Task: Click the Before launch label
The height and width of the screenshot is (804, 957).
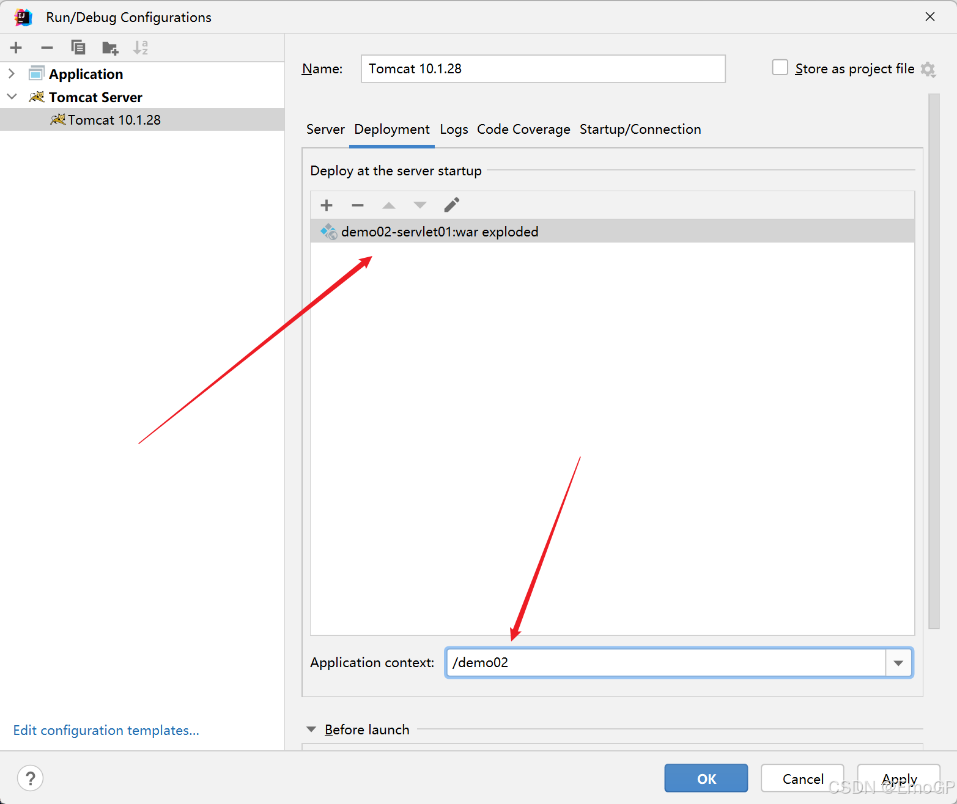Action: [367, 729]
